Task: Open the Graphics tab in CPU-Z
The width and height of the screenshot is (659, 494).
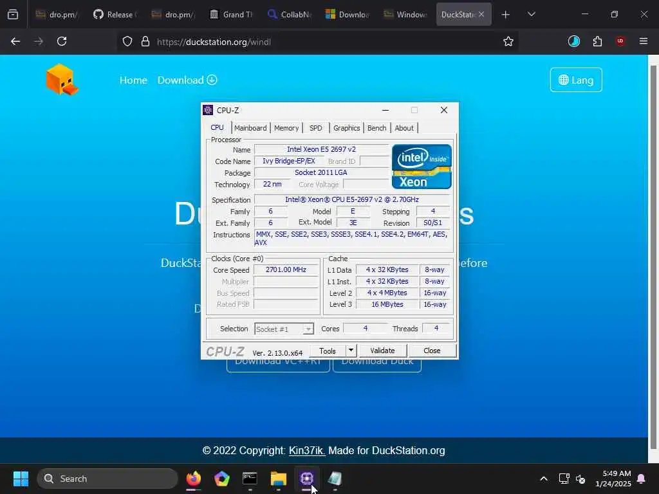Action: 346,128
